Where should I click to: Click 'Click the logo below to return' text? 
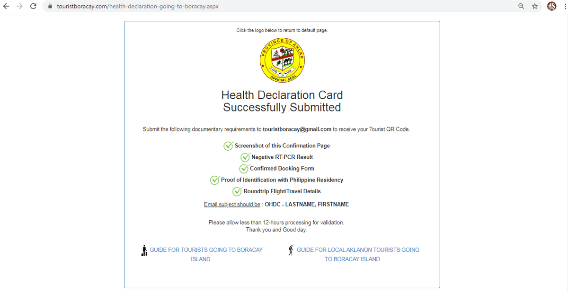282,30
